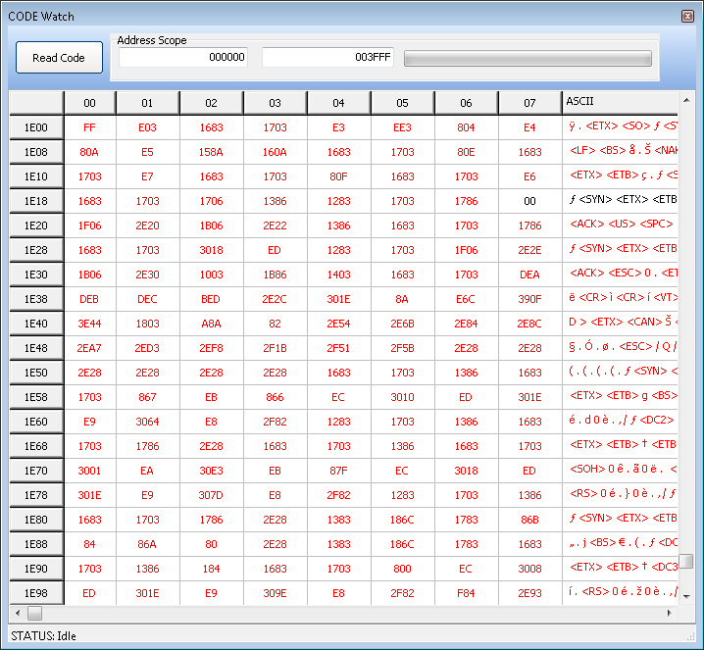Close the CODE Watch window
The image size is (704, 650).
[687, 17]
